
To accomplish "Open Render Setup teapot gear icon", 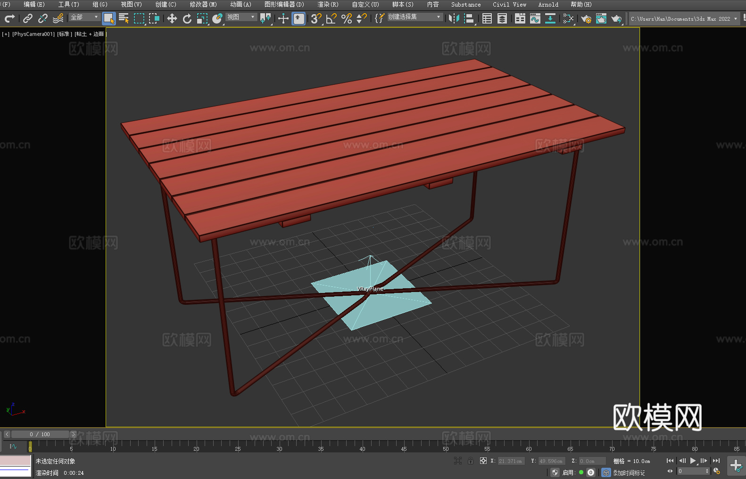I will pos(586,18).
